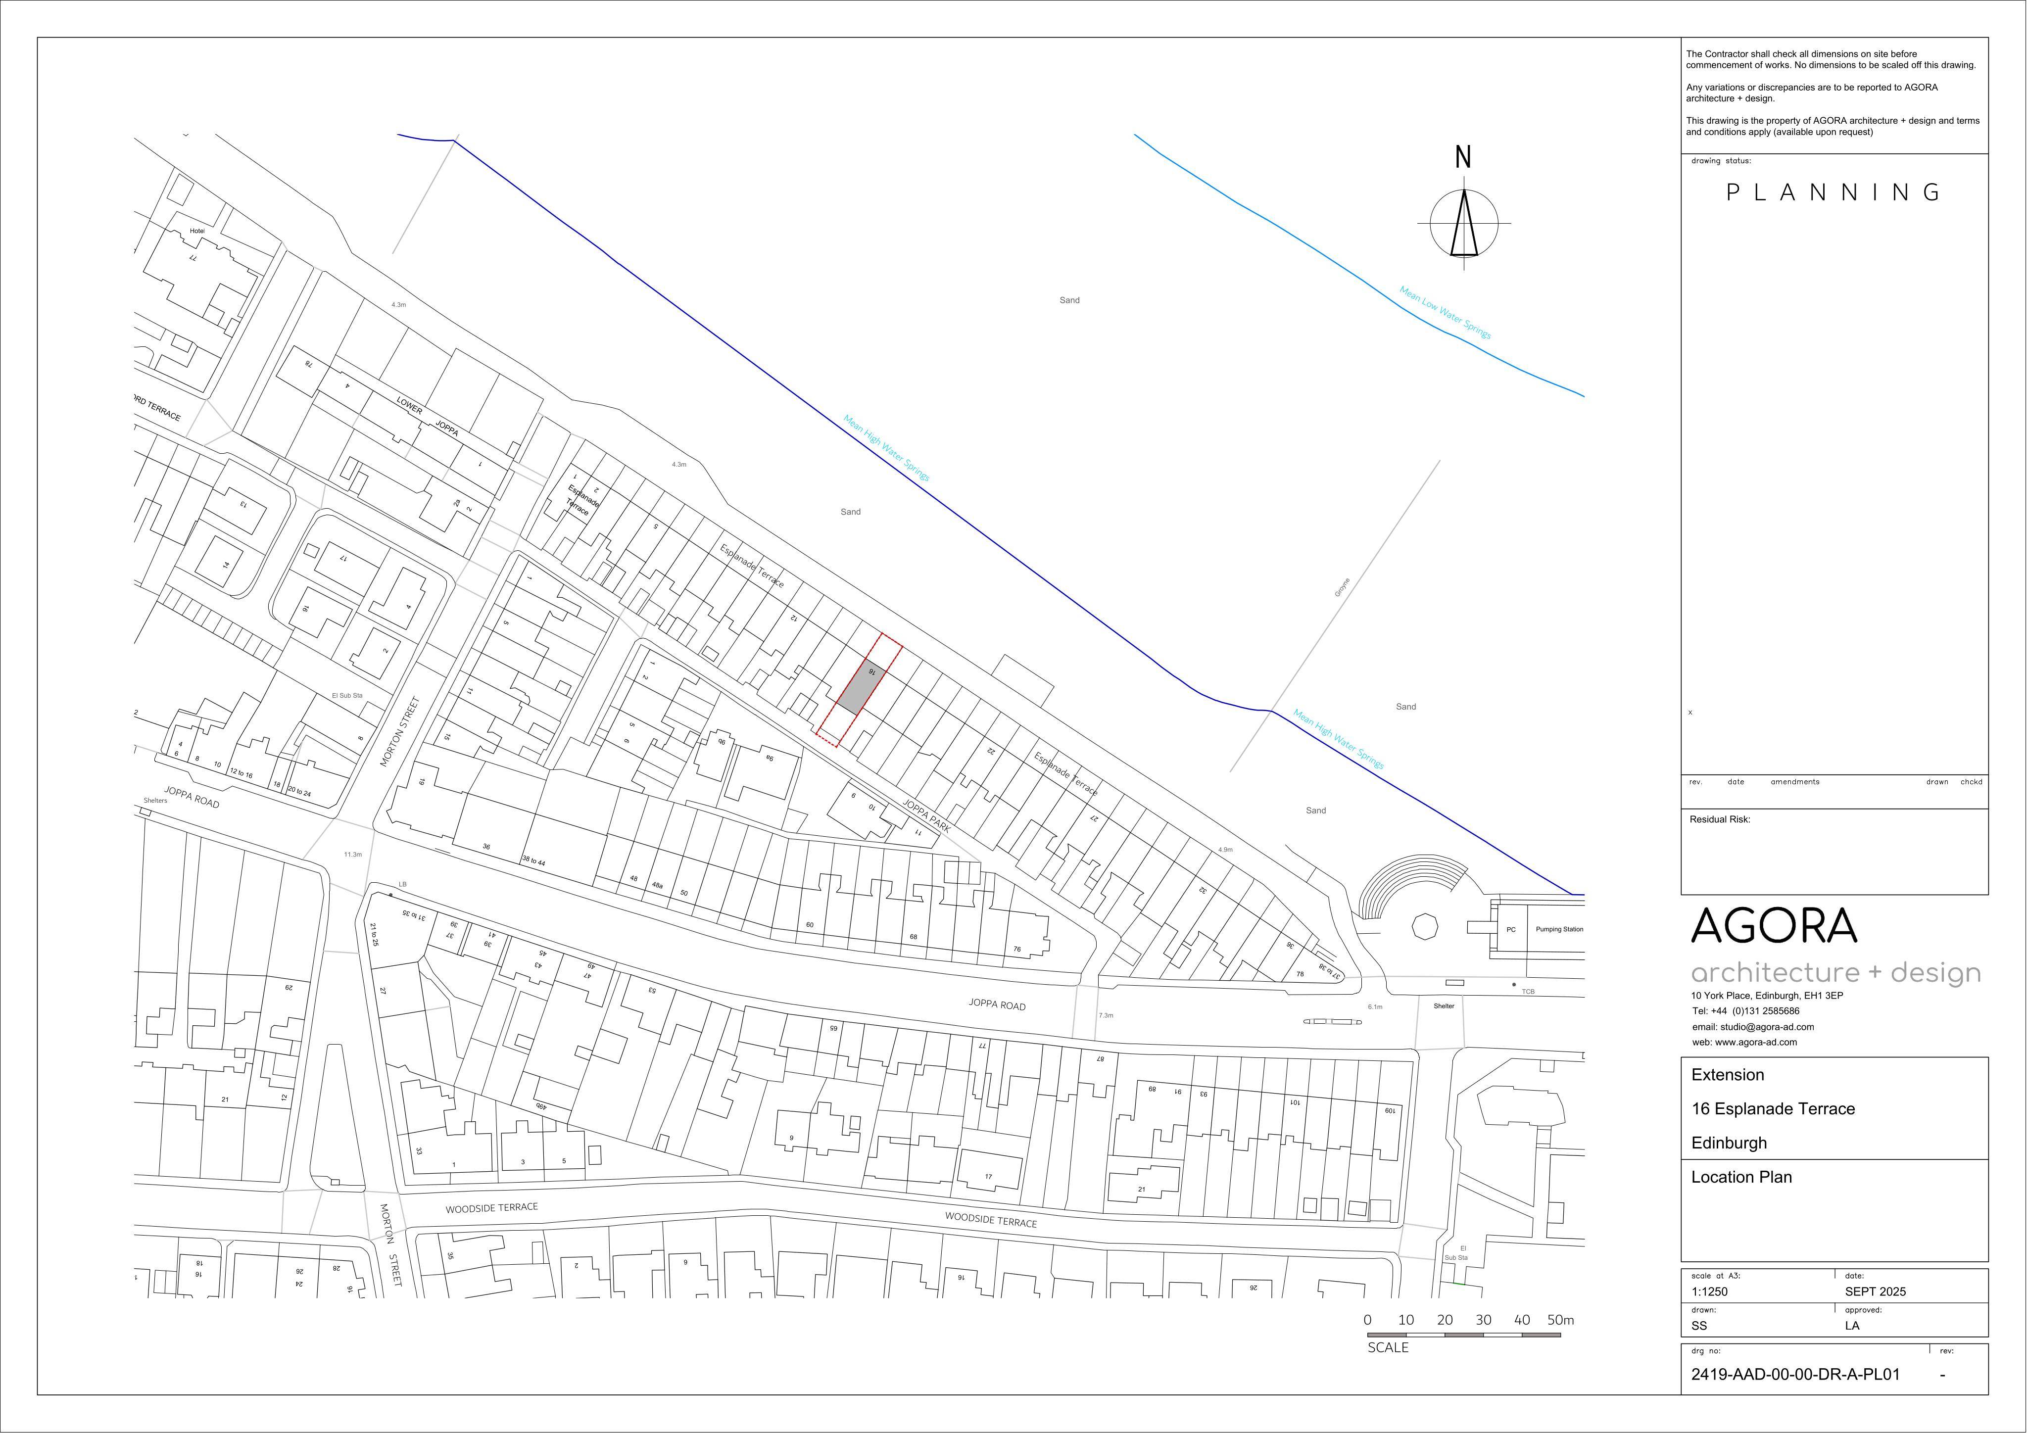The image size is (2027, 1433).
Task: Click the 'Residual Risk:' heading
Action: [x=1720, y=819]
